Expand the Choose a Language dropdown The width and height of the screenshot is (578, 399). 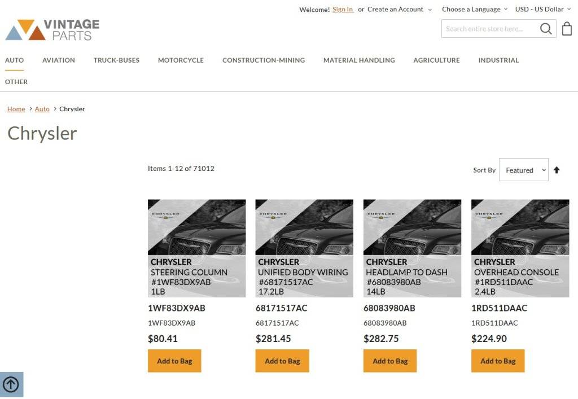[x=474, y=9]
